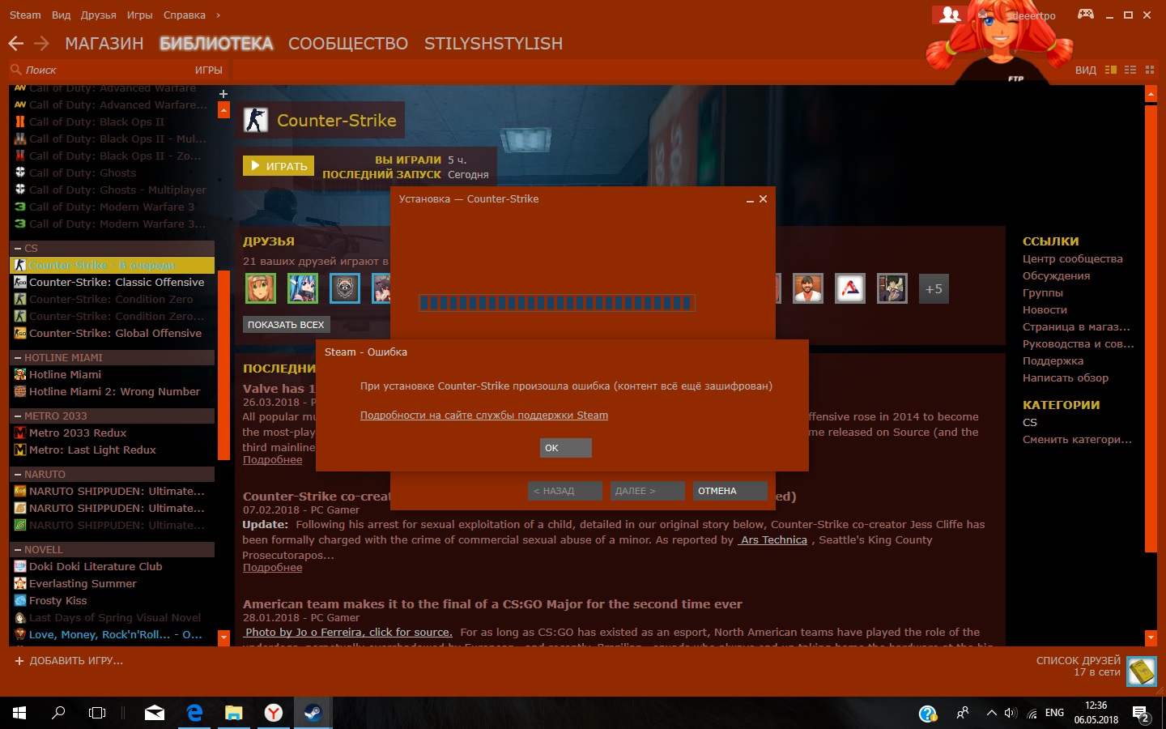The width and height of the screenshot is (1166, 729).
Task: Open the Сменить категории link
Action: click(x=1077, y=440)
